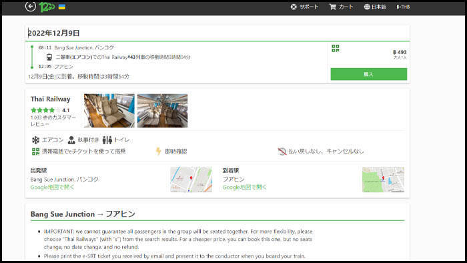
Task: Click 12:05 フアヒン arrival line
Action: tap(55, 67)
